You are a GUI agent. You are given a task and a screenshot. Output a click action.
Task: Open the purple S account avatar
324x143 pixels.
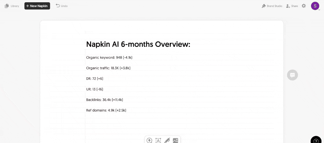[315, 6]
